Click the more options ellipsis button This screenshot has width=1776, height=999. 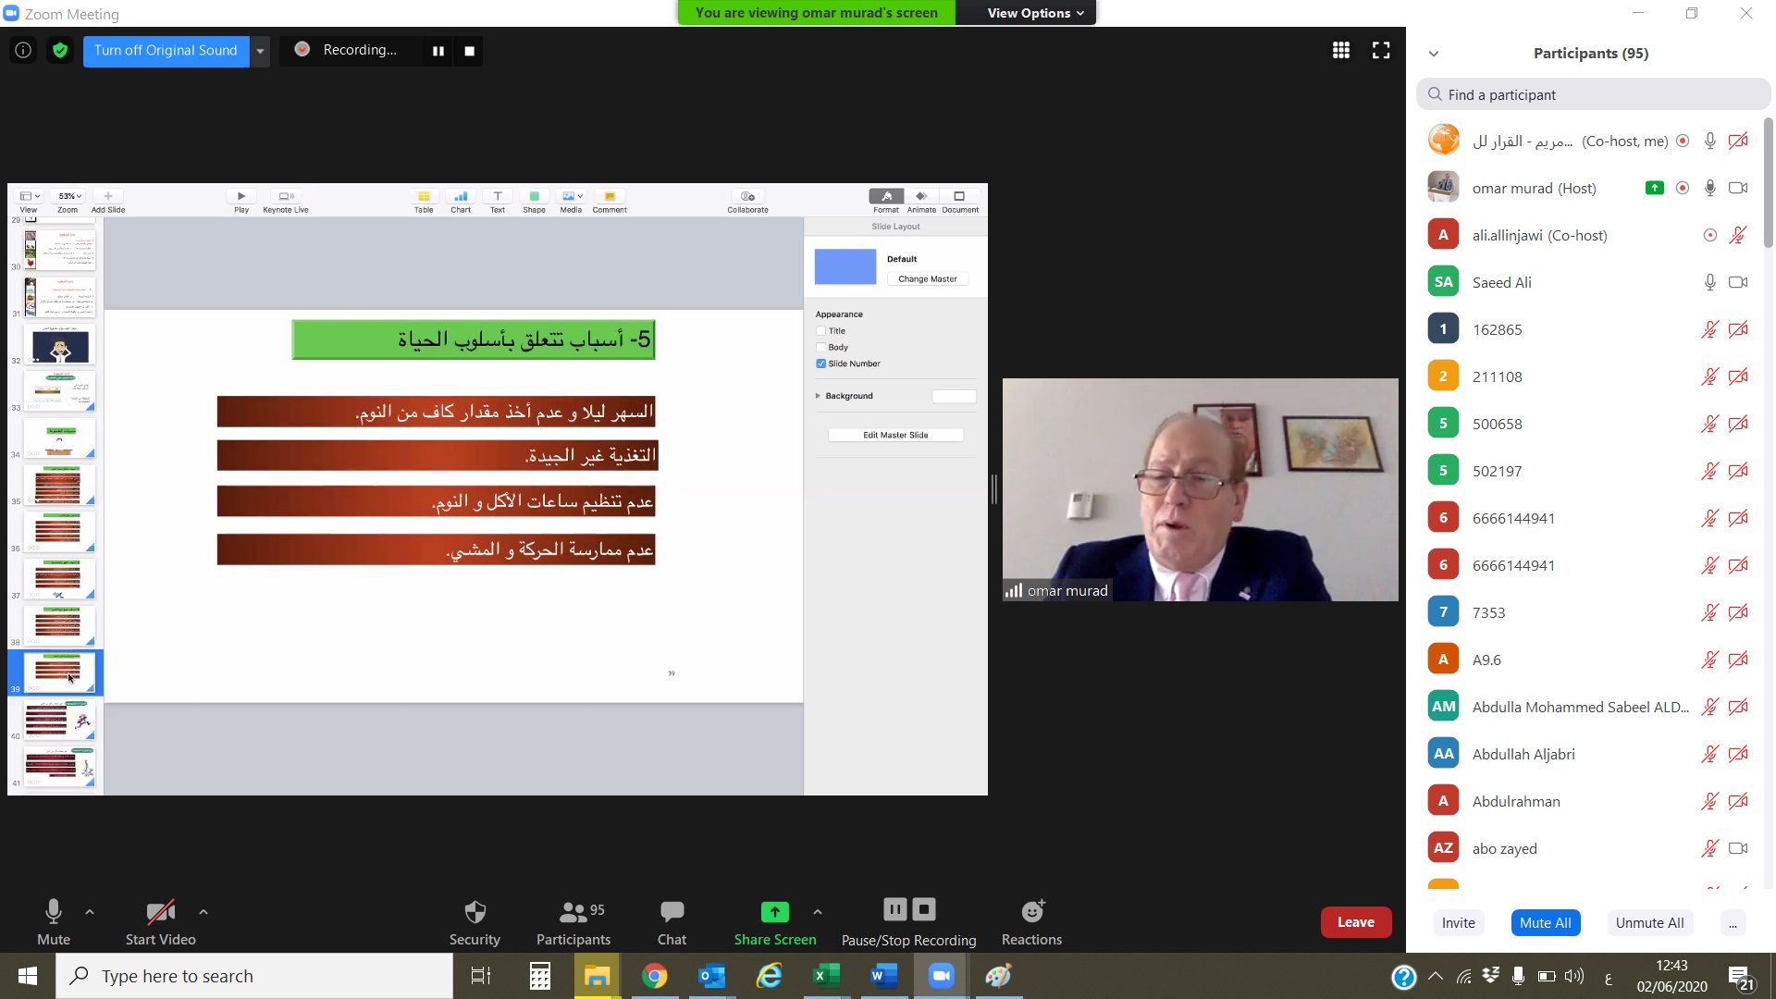(x=1732, y=922)
